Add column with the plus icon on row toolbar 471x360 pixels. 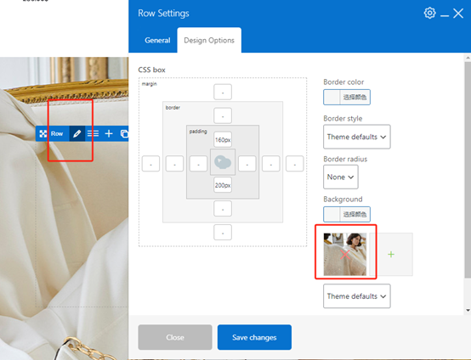tap(109, 133)
